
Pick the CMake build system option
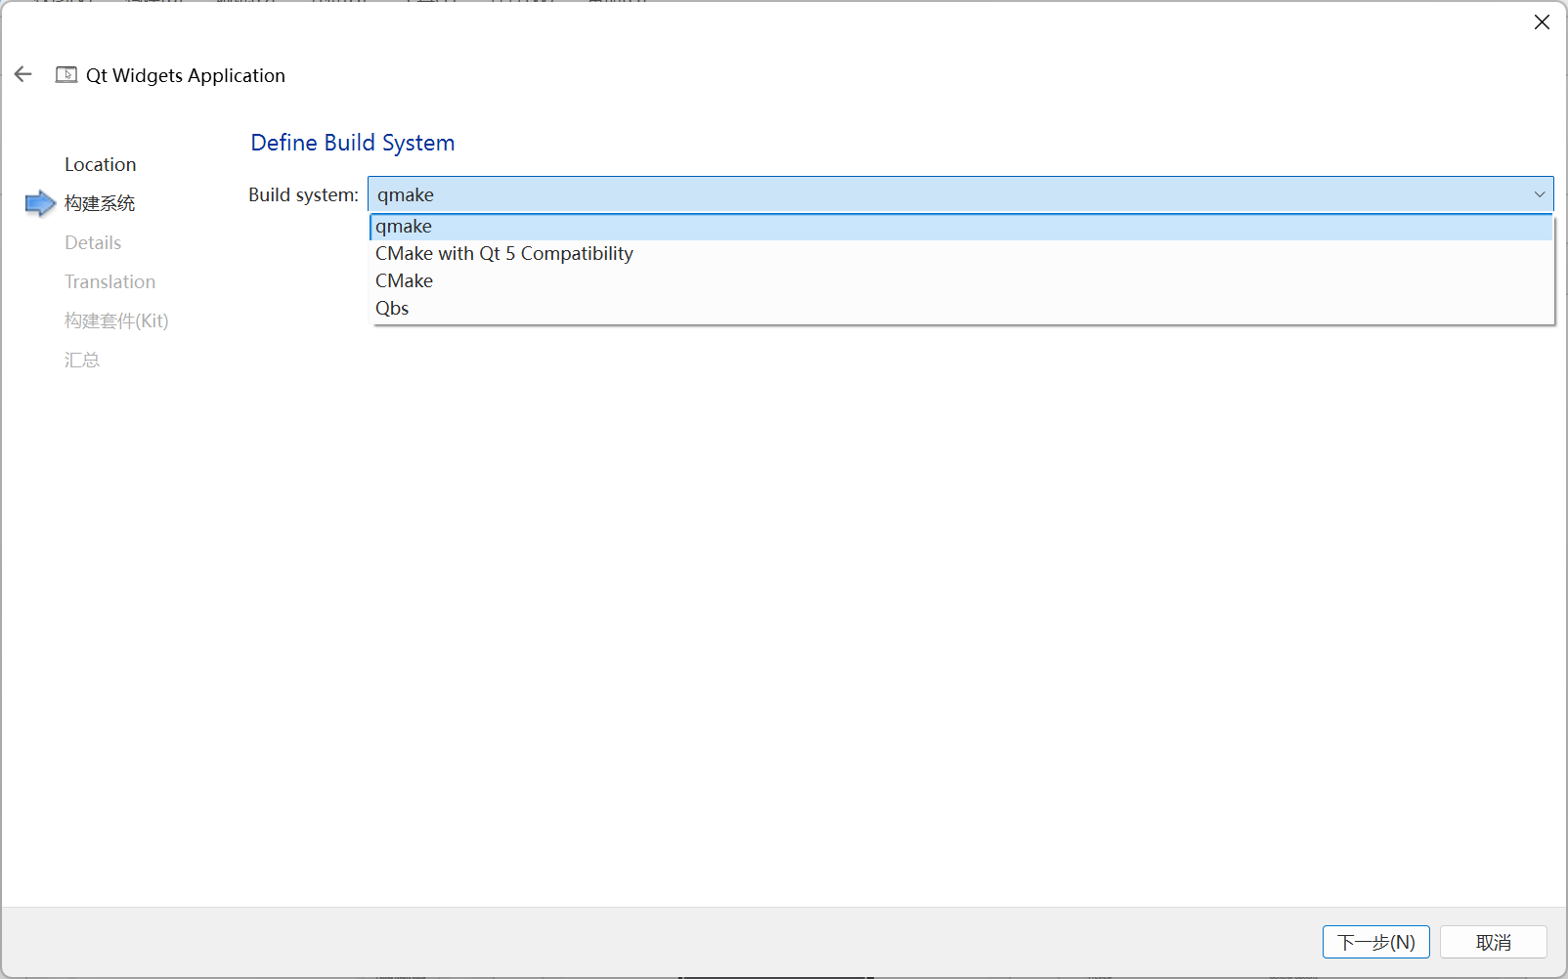pos(962,281)
